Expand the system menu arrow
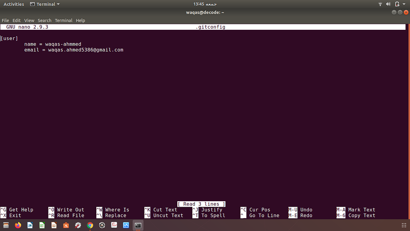 (x=404, y=4)
